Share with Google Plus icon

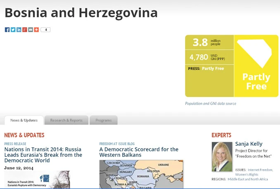coord(25,30)
